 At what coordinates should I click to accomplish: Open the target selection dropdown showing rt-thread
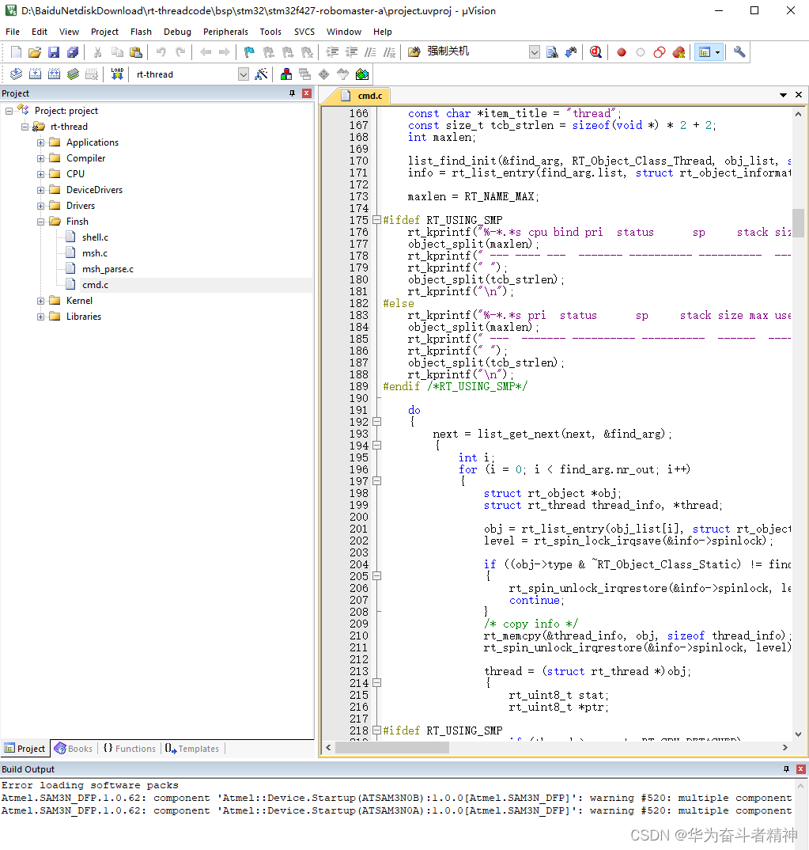click(x=243, y=74)
